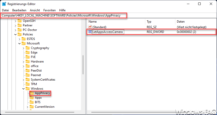The image size is (217, 115).
Task: Select the Appx key label
Action: [x=38, y=98]
